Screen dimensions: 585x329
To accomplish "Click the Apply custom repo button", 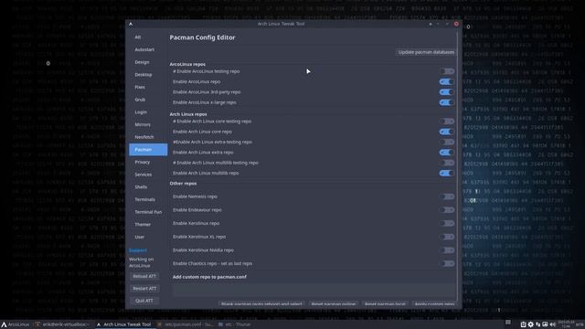I will coord(435,304).
